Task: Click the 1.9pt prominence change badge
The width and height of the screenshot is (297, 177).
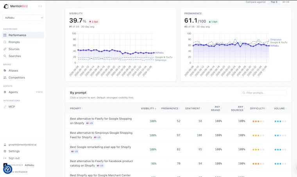Action: (x=213, y=22)
